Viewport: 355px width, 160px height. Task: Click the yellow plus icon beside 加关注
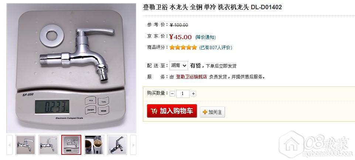click(x=205, y=112)
